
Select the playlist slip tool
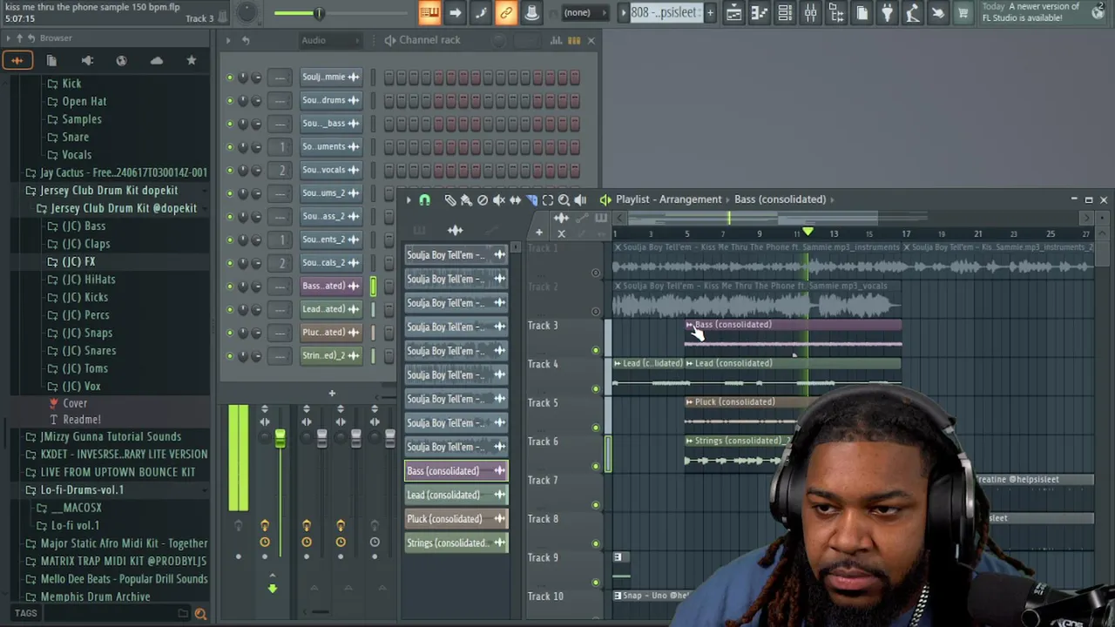pos(515,199)
